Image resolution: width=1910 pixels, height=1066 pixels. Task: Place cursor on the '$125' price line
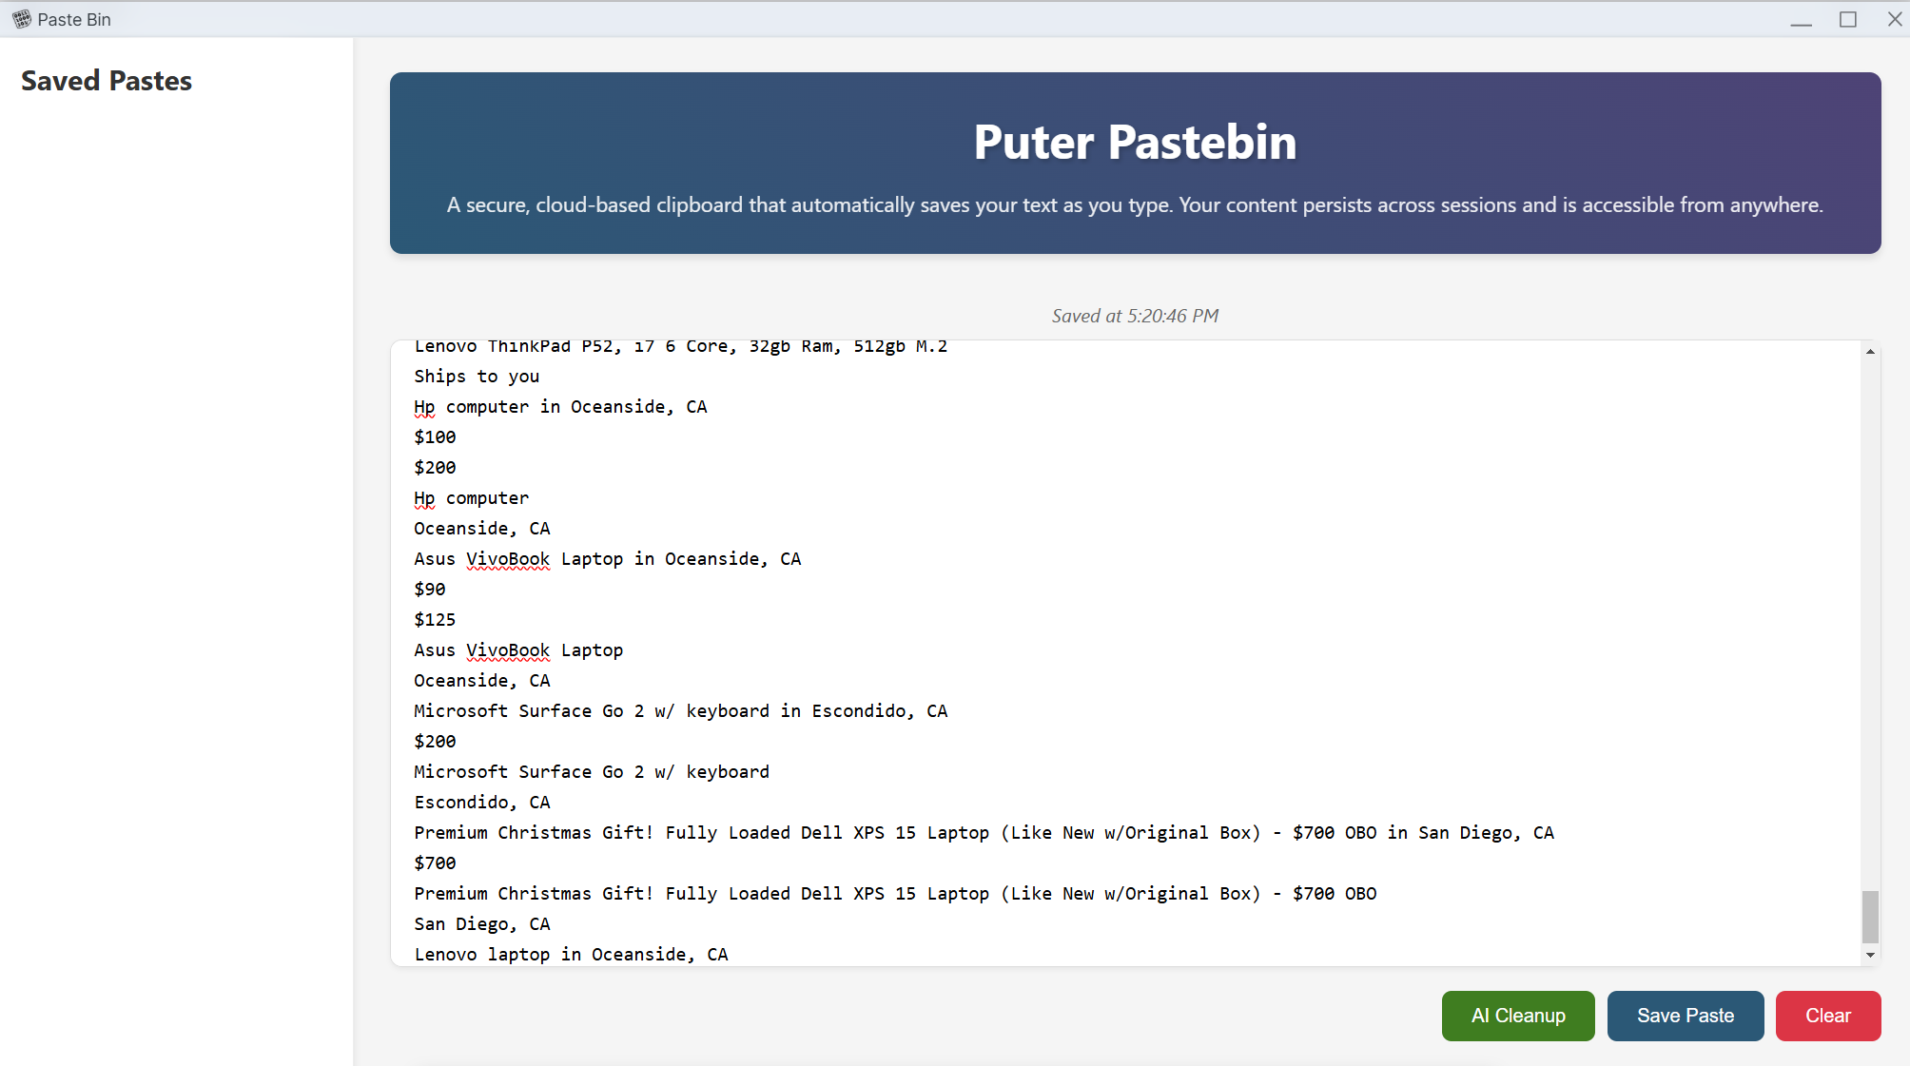(435, 620)
